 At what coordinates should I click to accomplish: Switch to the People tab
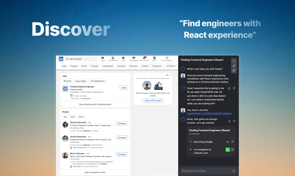point(74,66)
